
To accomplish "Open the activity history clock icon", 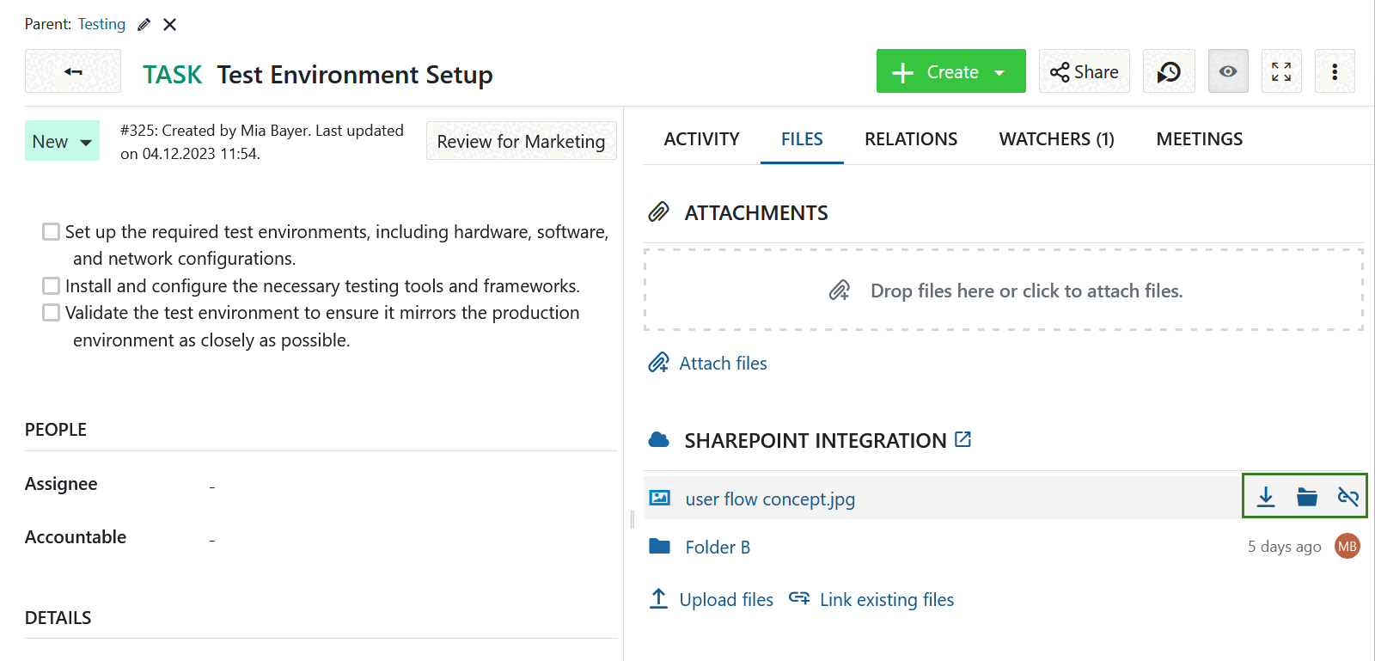I will [x=1168, y=72].
